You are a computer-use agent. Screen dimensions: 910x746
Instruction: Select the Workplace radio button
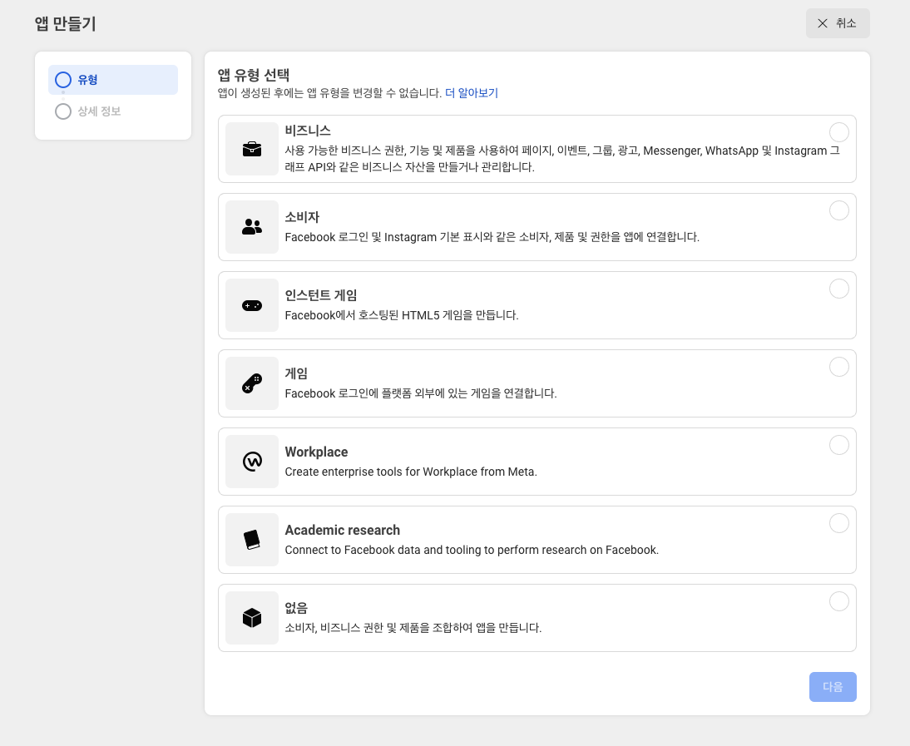pyautogui.click(x=839, y=445)
